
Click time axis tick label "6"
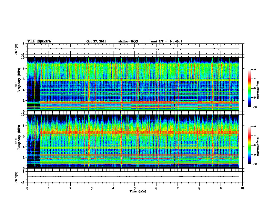pyautogui.click(x=156, y=188)
